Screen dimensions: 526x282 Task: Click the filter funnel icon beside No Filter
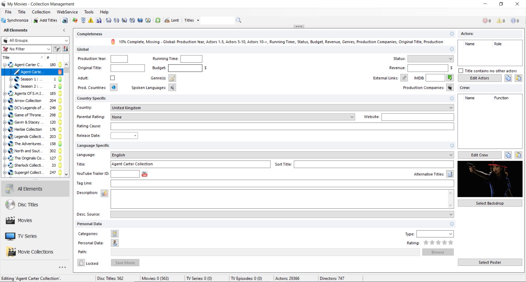click(57, 49)
